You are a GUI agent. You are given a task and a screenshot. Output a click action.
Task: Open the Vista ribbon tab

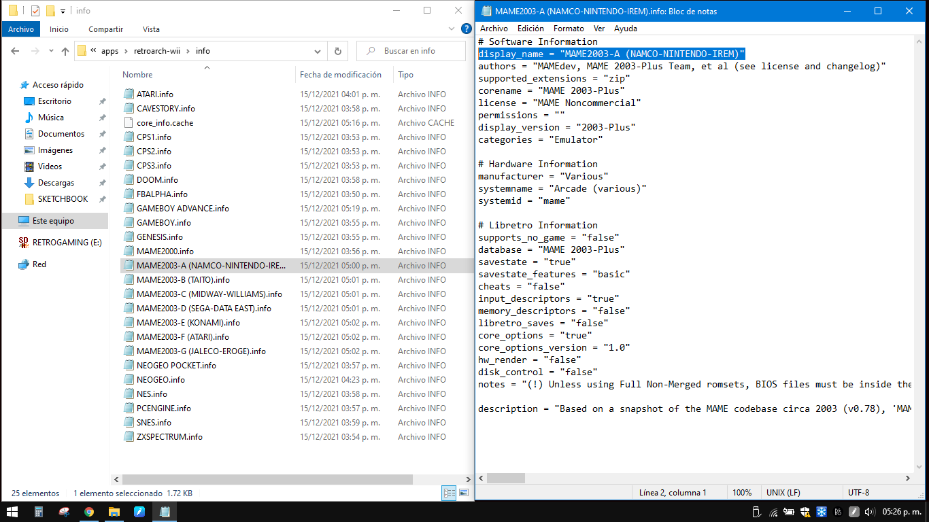(x=151, y=29)
